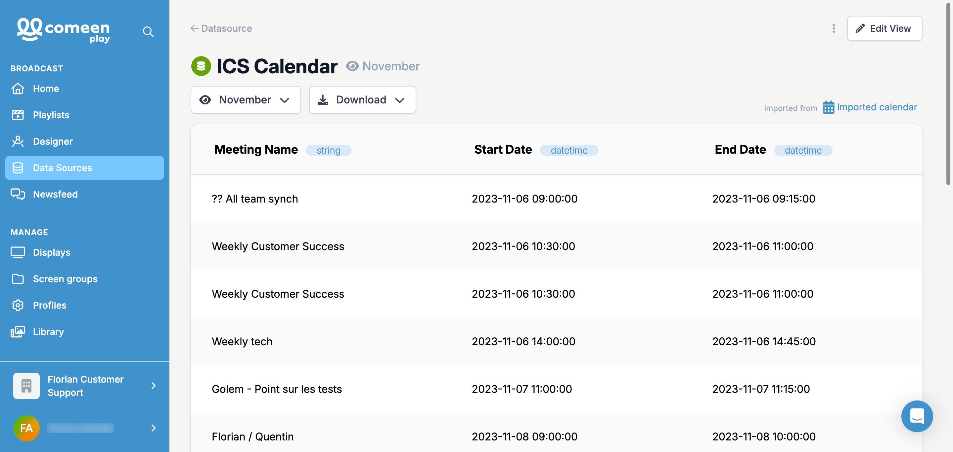This screenshot has width=953, height=452.
Task: Select the '?? All team synch' cell
Action: (254, 199)
